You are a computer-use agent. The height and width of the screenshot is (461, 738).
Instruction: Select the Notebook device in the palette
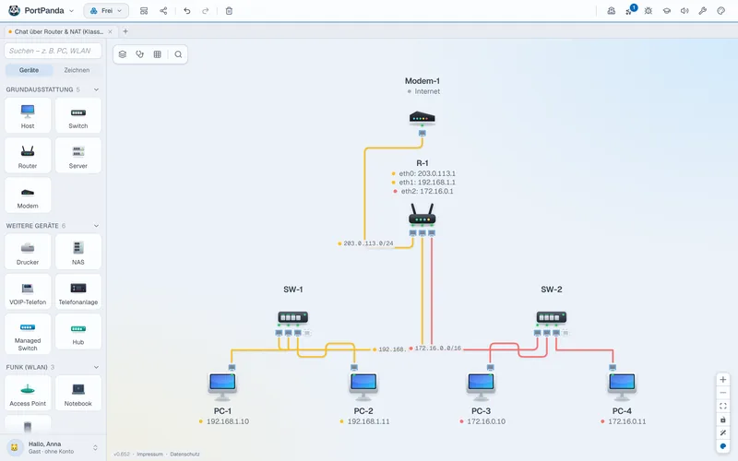pos(78,394)
